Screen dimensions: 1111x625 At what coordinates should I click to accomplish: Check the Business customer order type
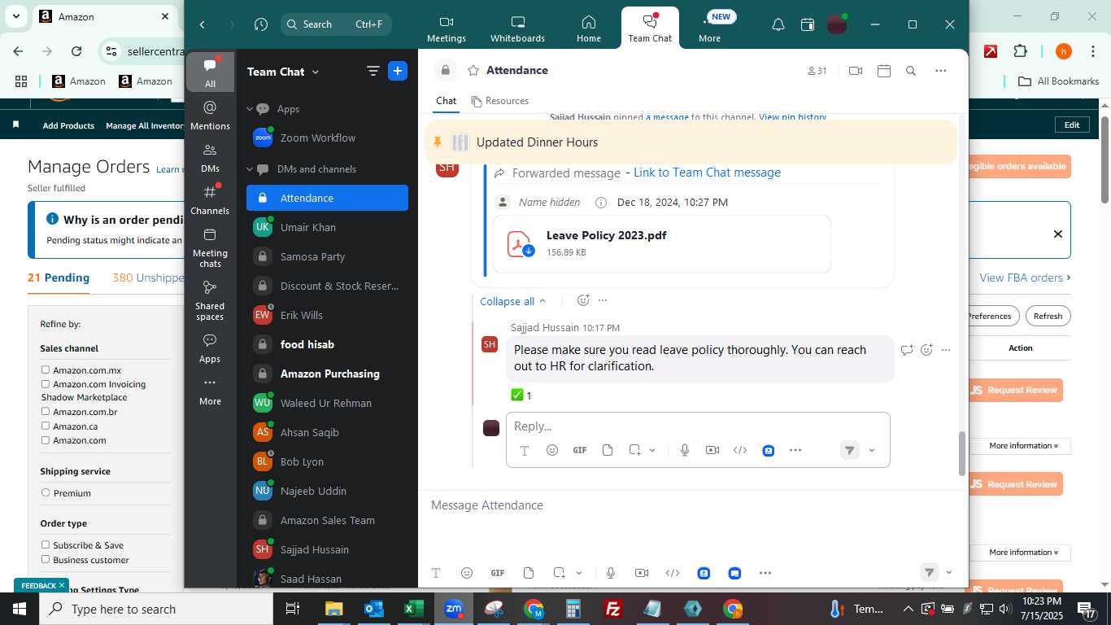coord(46,559)
